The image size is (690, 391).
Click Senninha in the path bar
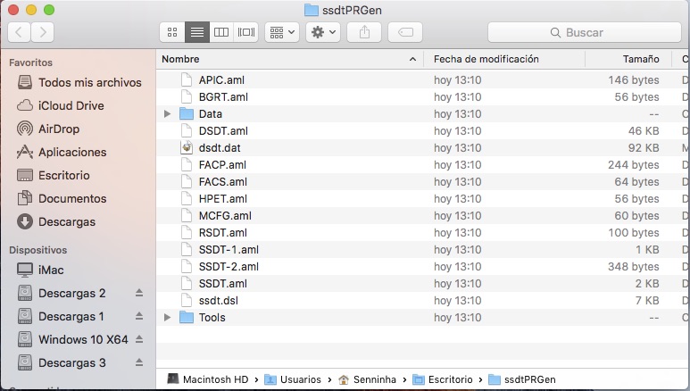(x=368, y=379)
